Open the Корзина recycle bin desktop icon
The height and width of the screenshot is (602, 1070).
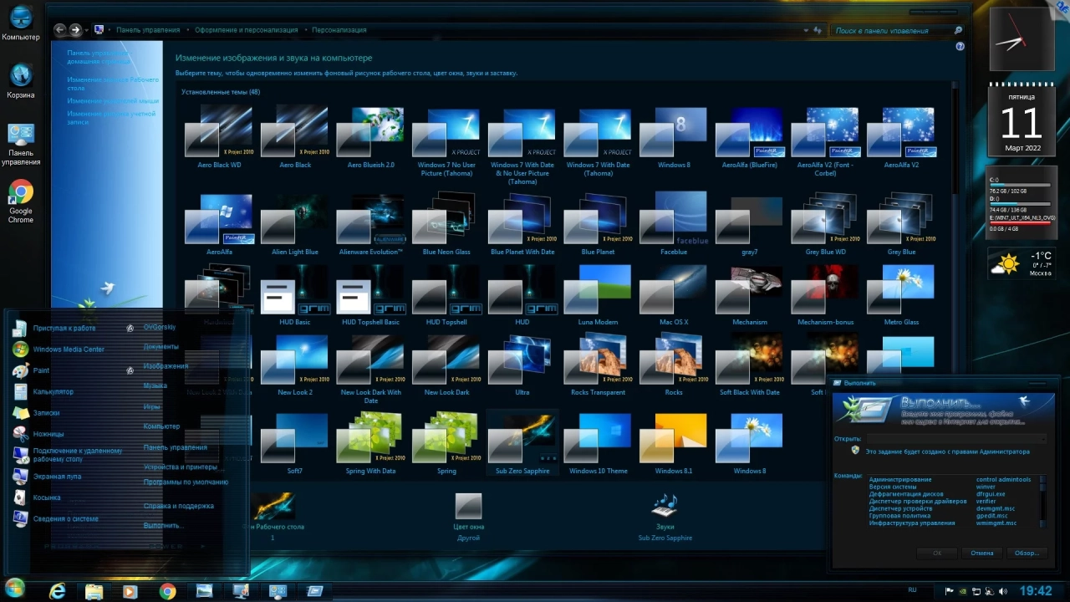(21, 81)
